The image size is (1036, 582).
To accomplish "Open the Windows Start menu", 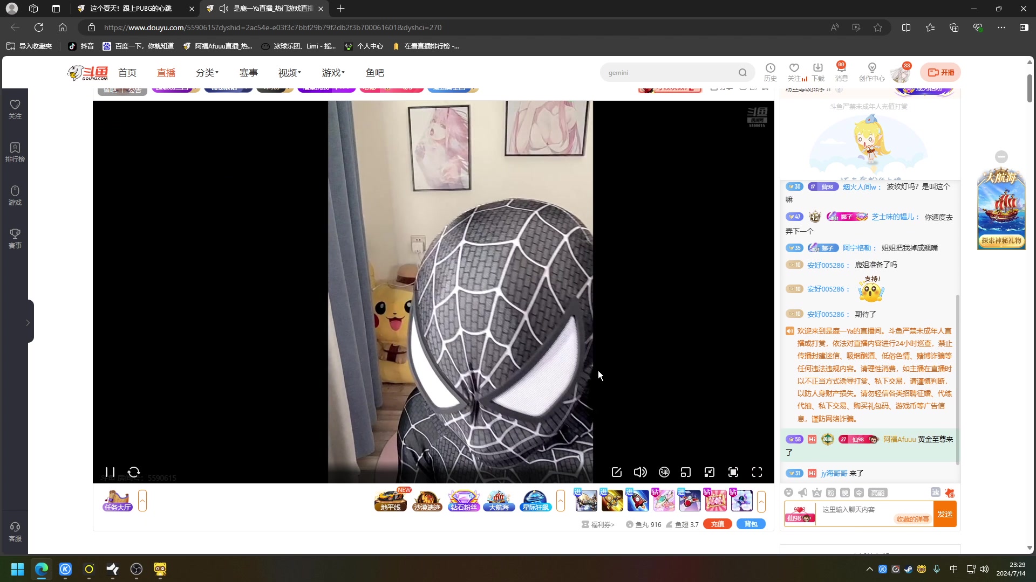I will point(17,569).
